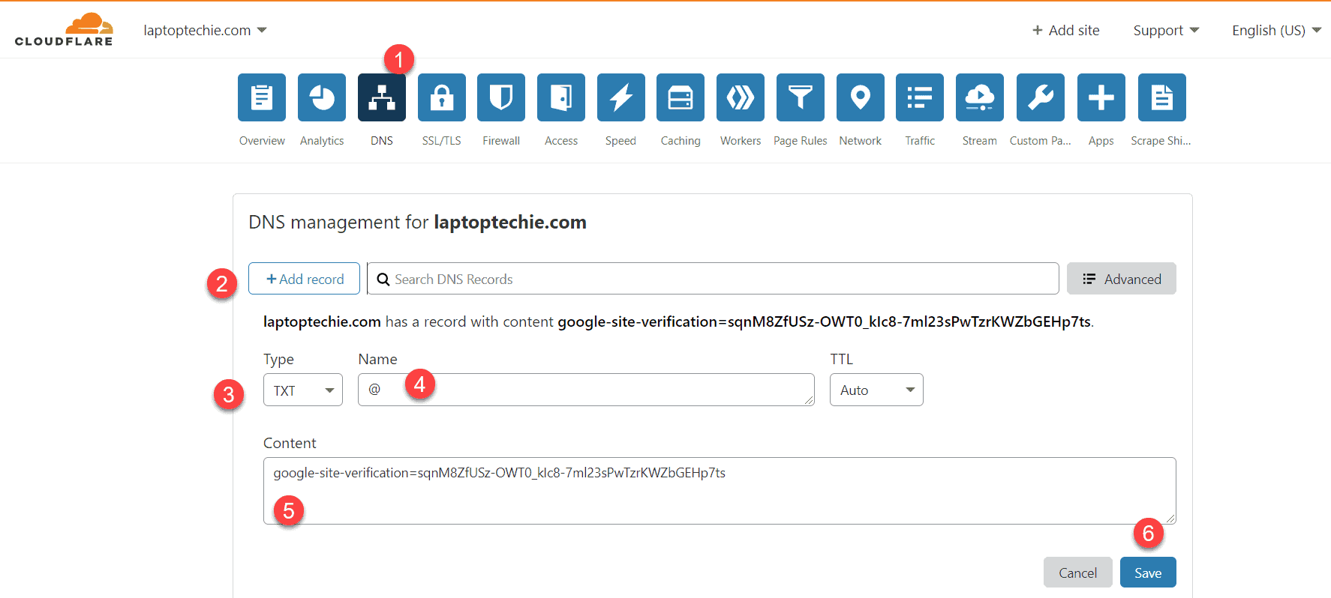Open the Access door icon
Image resolution: width=1331 pixels, height=598 pixels.
tap(561, 97)
